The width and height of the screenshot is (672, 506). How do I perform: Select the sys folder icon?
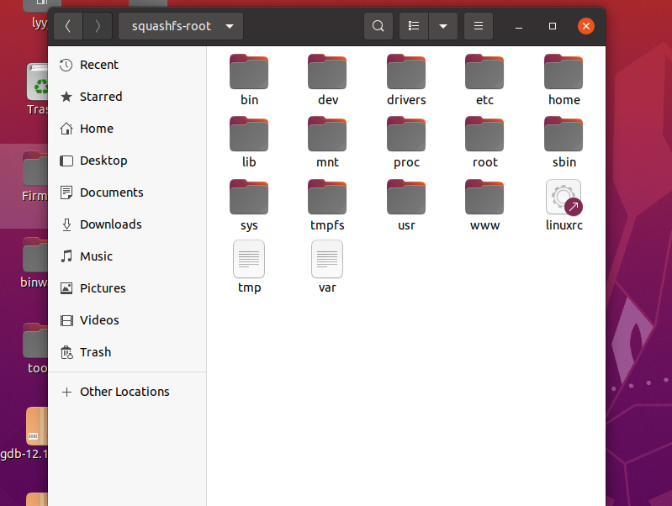(x=249, y=197)
